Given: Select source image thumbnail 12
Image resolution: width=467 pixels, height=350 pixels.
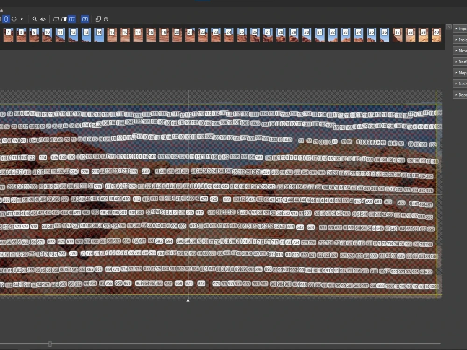Looking at the screenshot, I should click(73, 35).
